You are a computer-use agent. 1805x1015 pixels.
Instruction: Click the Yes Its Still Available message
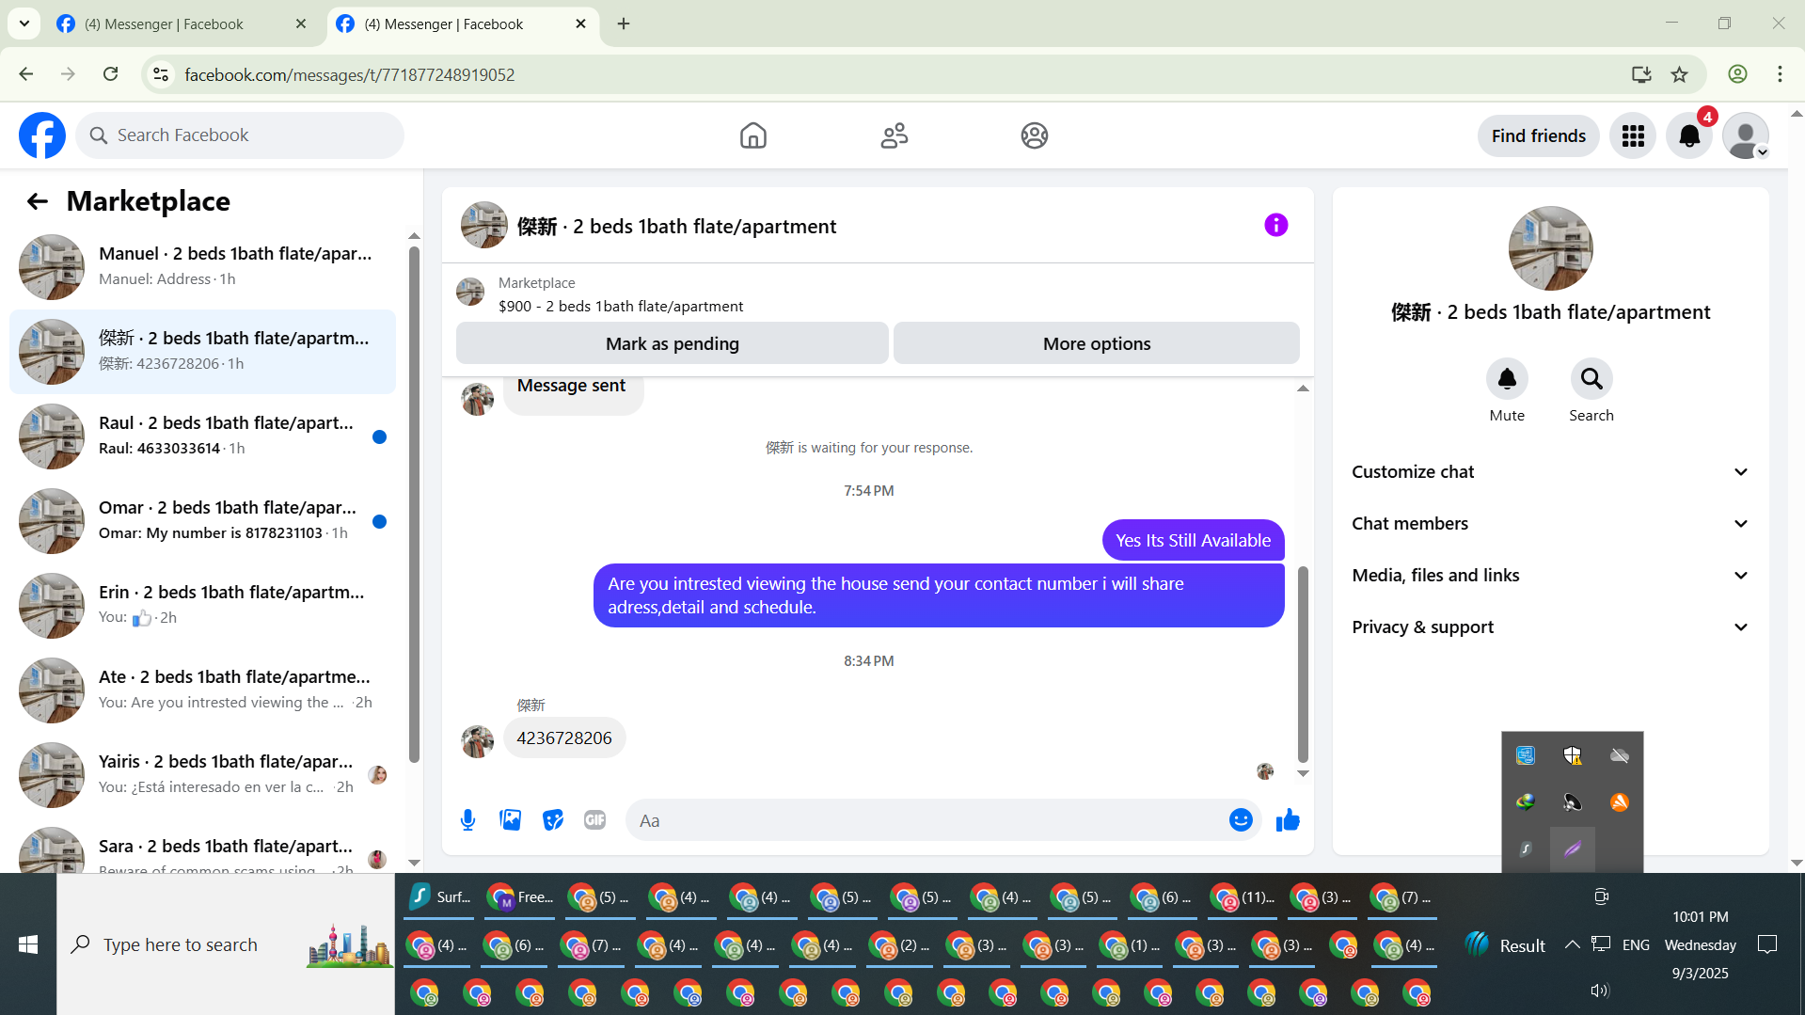tap(1193, 540)
